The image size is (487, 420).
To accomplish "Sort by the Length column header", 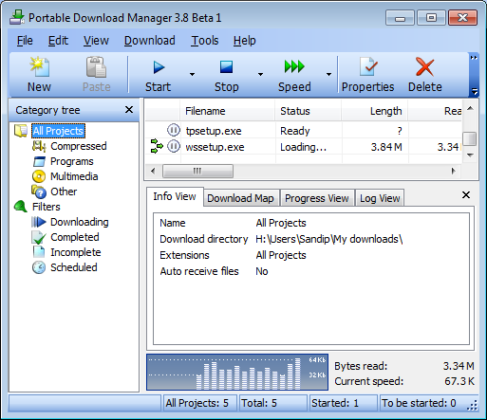I will (374, 111).
